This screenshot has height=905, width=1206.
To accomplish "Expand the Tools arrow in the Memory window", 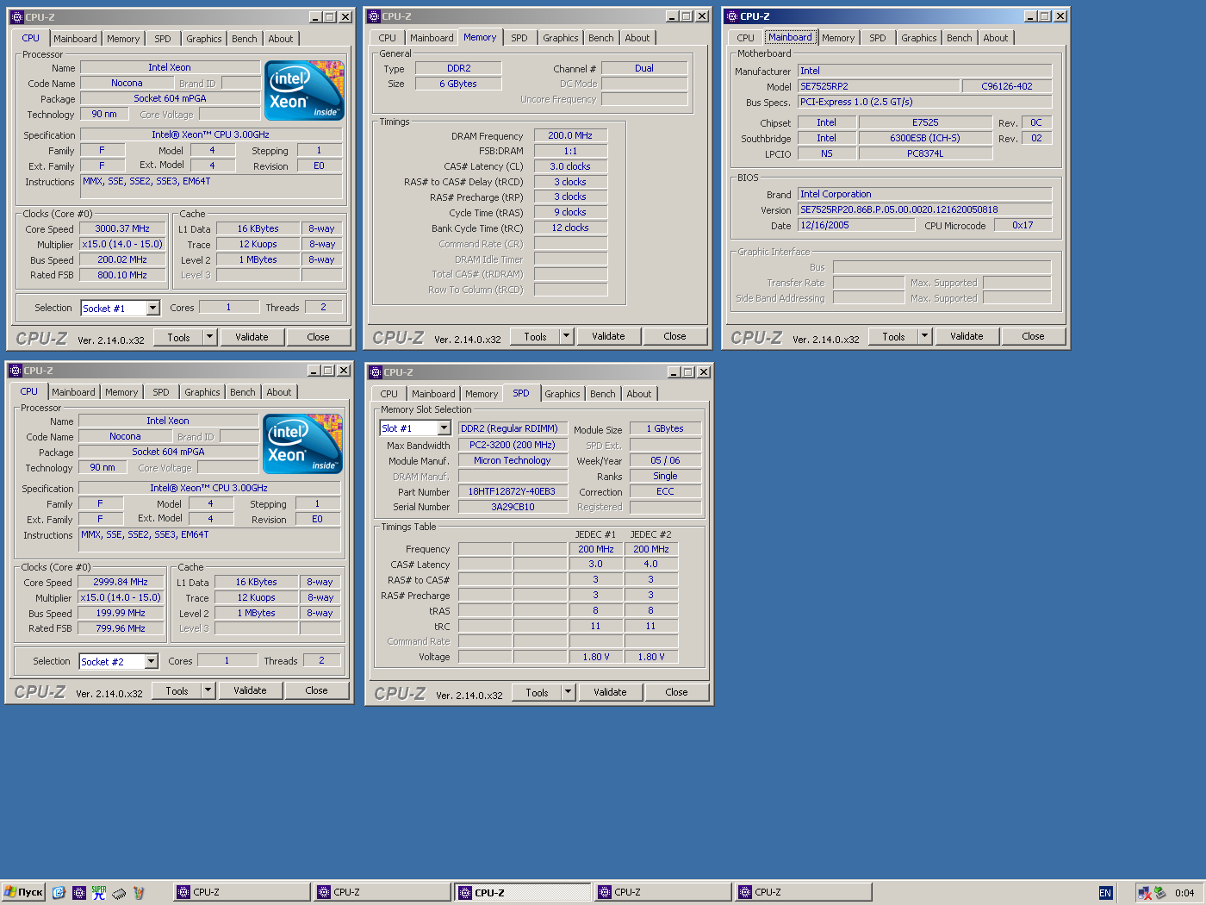I will [566, 336].
